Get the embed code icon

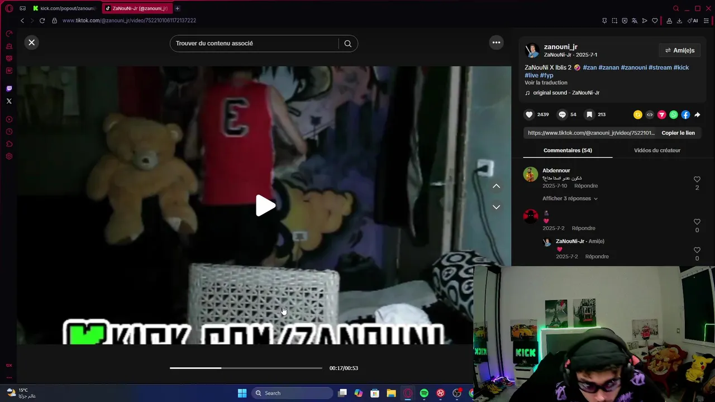(x=650, y=114)
